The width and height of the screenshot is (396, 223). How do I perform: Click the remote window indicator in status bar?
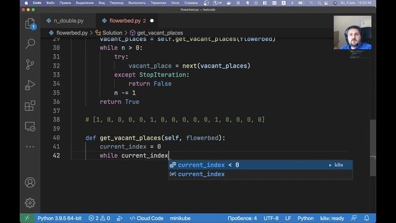pyautogui.click(x=27, y=218)
